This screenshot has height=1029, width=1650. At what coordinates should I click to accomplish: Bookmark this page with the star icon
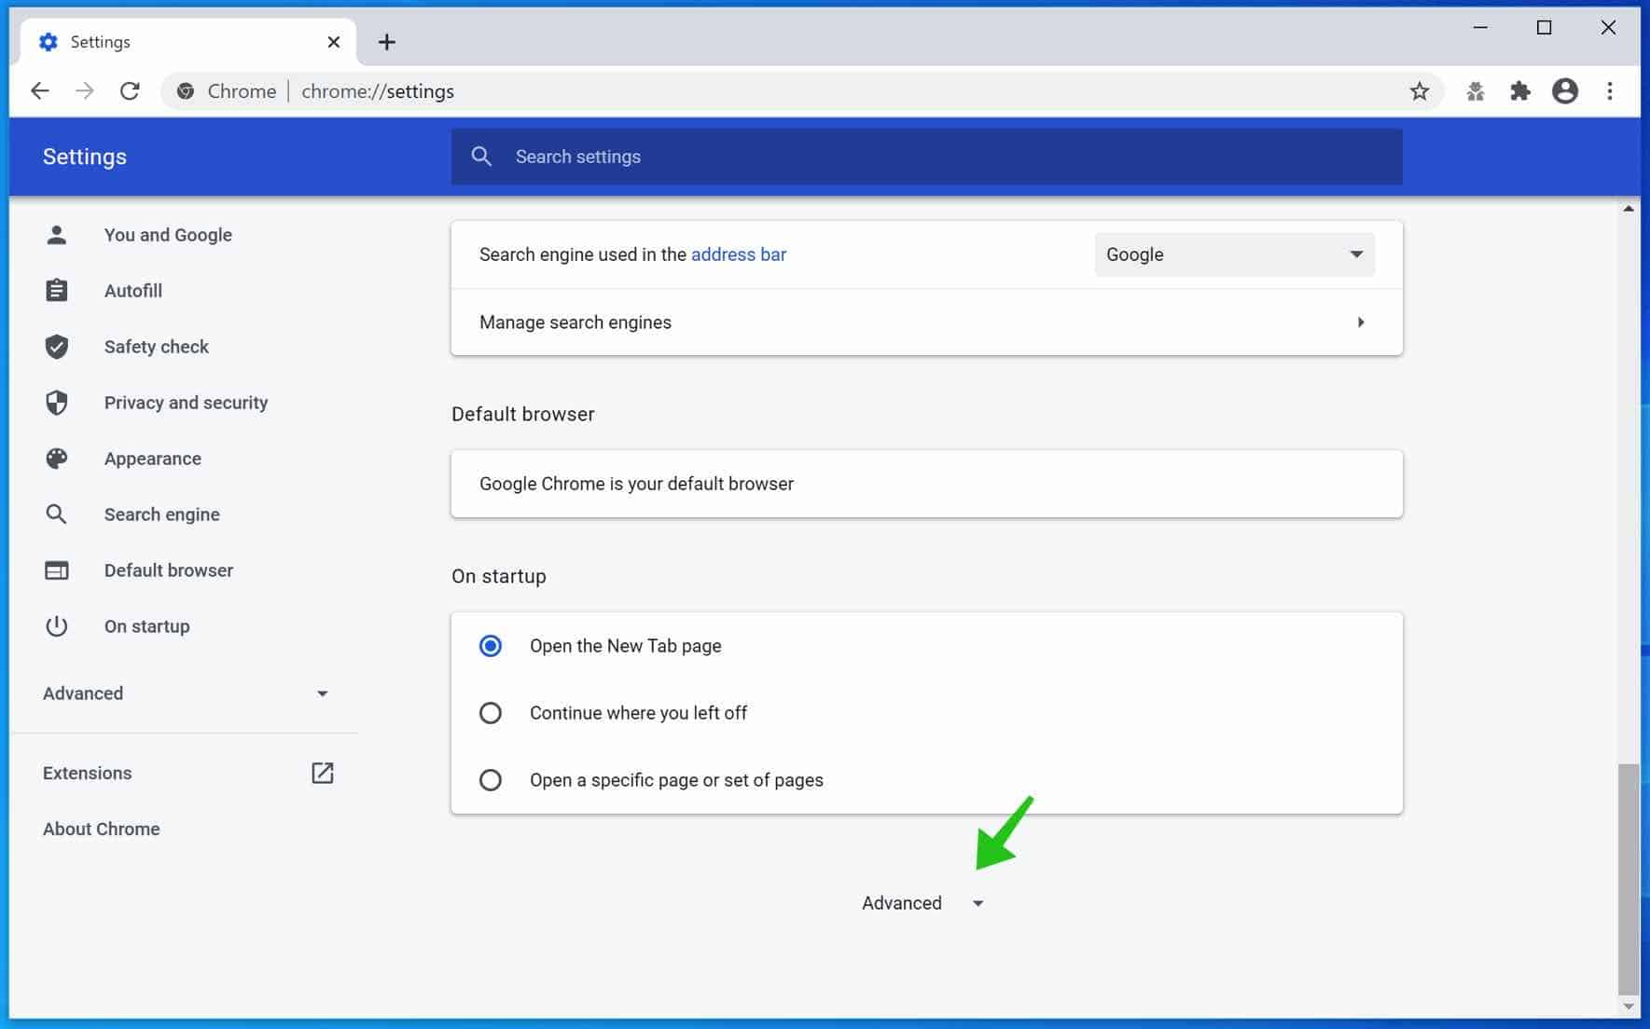pos(1420,90)
